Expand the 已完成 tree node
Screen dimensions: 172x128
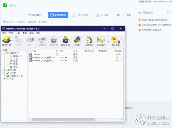[4, 73]
